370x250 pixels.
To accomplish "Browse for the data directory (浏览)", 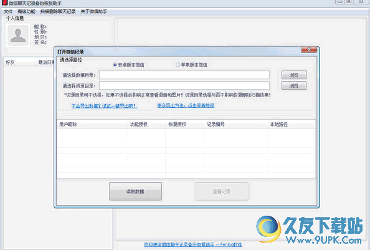I will (x=294, y=75).
